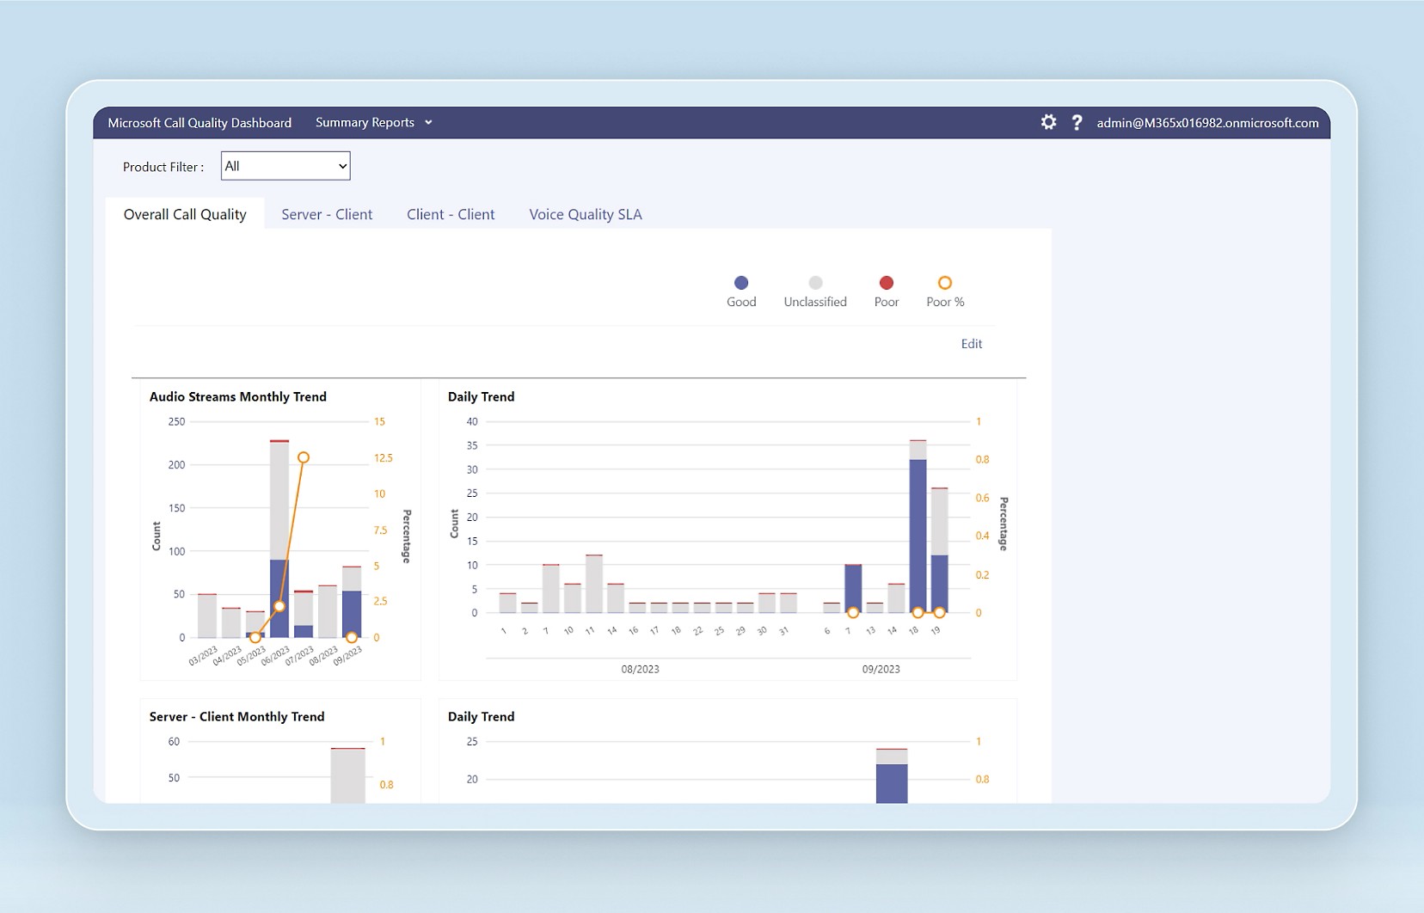The width and height of the screenshot is (1424, 913).
Task: Click the Microsoft Call Quality Dashboard title
Action: coord(199,123)
